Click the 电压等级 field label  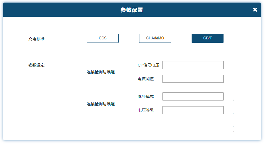pos(146,110)
